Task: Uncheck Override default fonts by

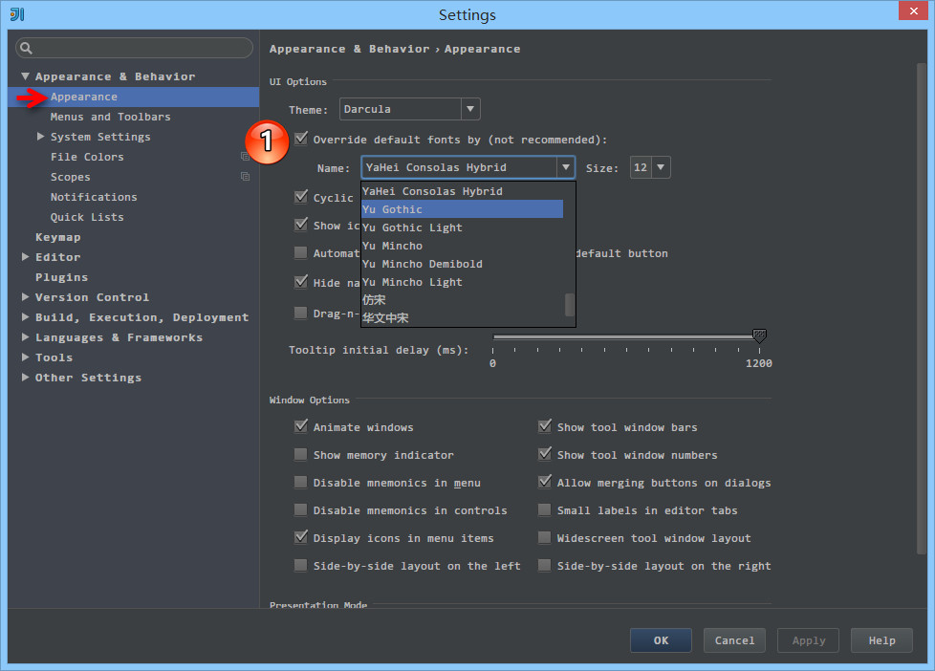Action: coord(300,139)
